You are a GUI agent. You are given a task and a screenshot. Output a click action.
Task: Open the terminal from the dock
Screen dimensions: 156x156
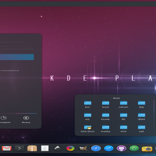click(x=19, y=148)
